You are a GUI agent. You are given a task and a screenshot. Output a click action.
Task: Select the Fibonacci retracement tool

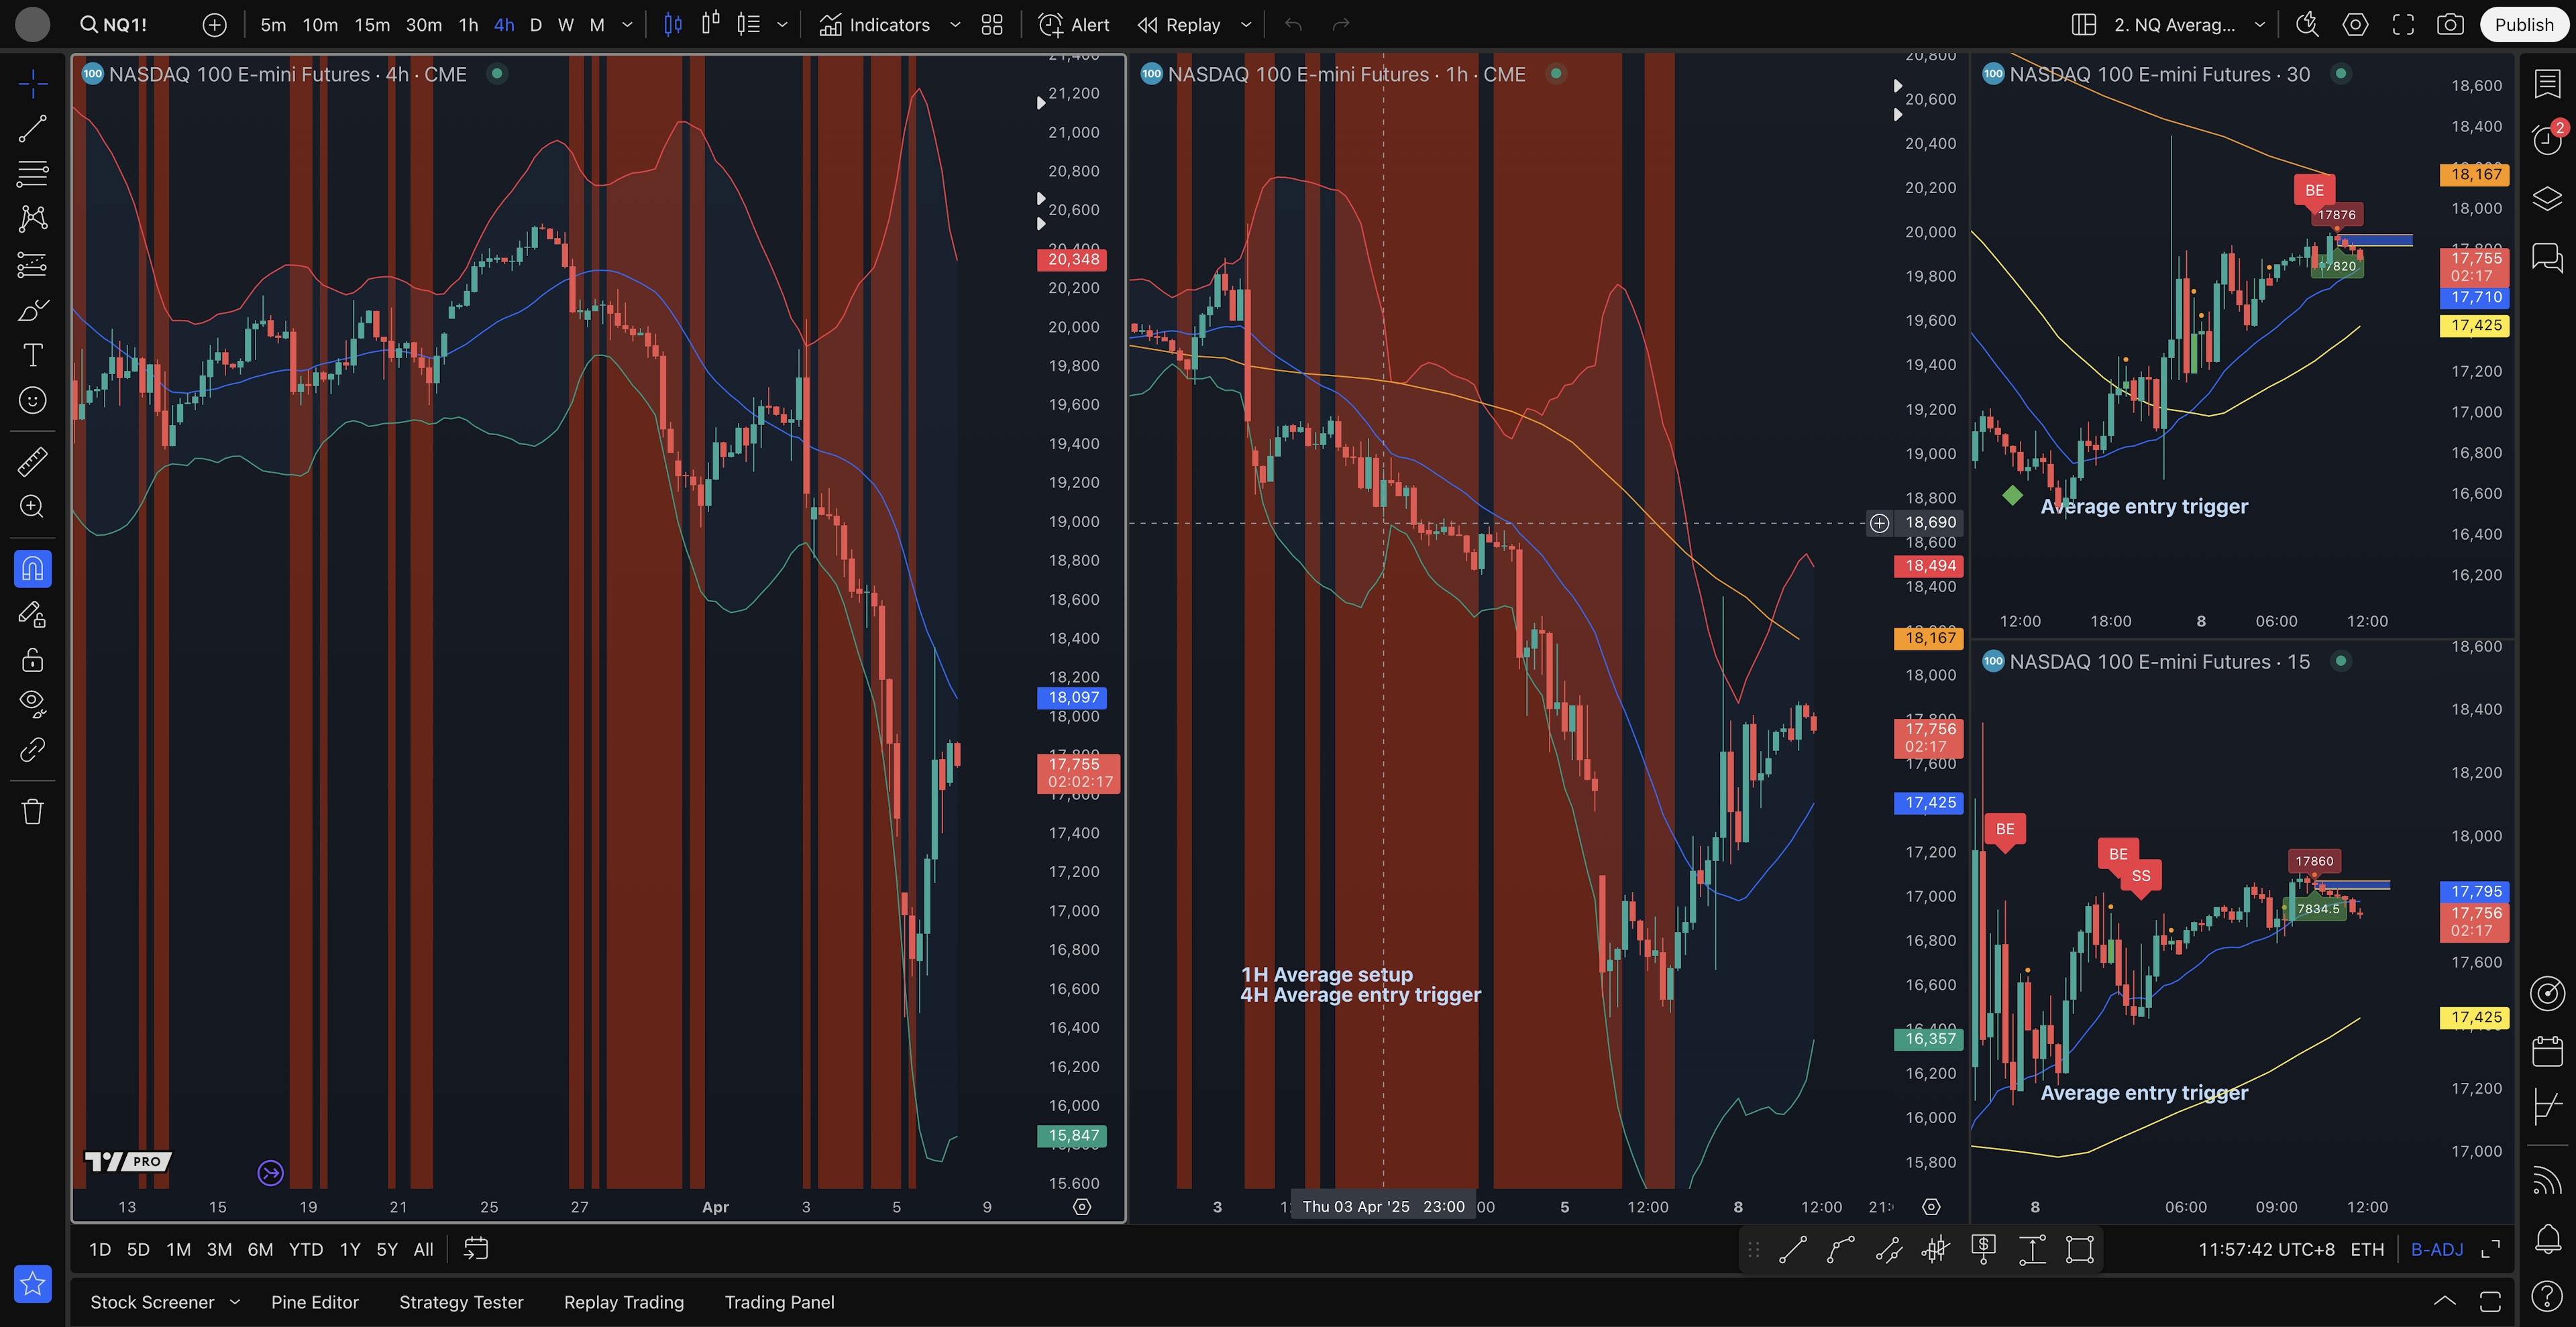pos(32,174)
